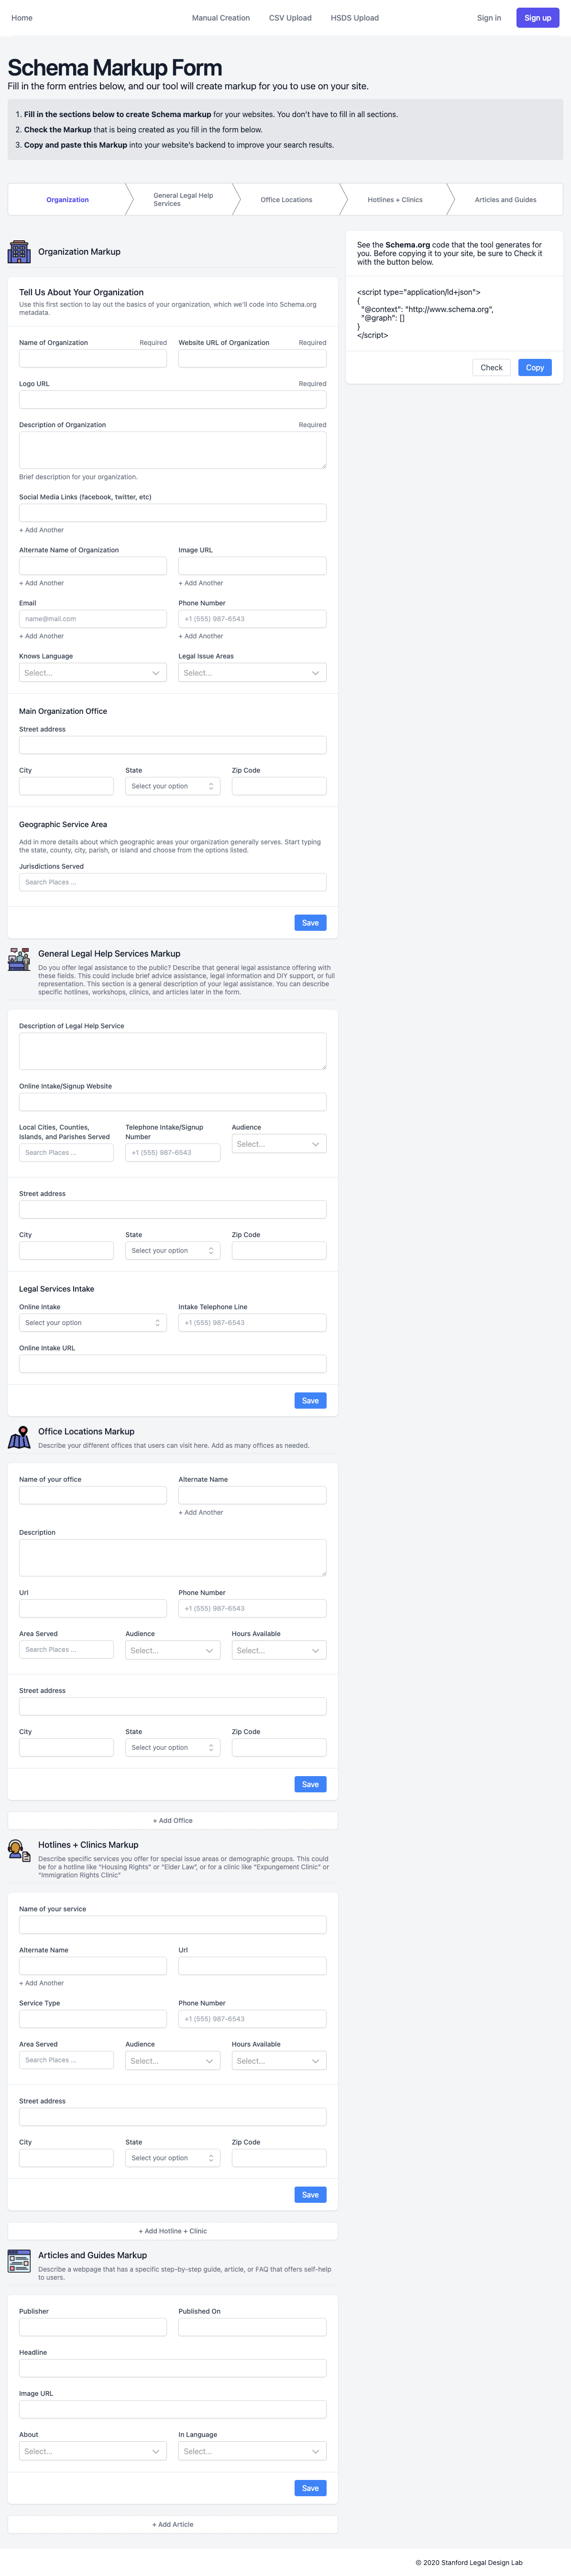Add another Alternate Name of Organization
571x2576 pixels.
point(41,583)
